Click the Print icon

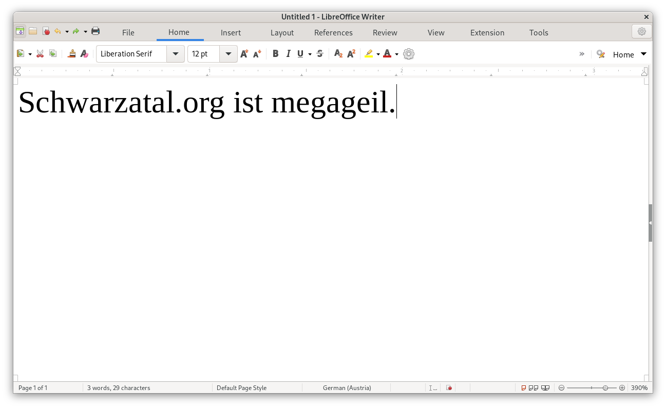[x=96, y=31]
